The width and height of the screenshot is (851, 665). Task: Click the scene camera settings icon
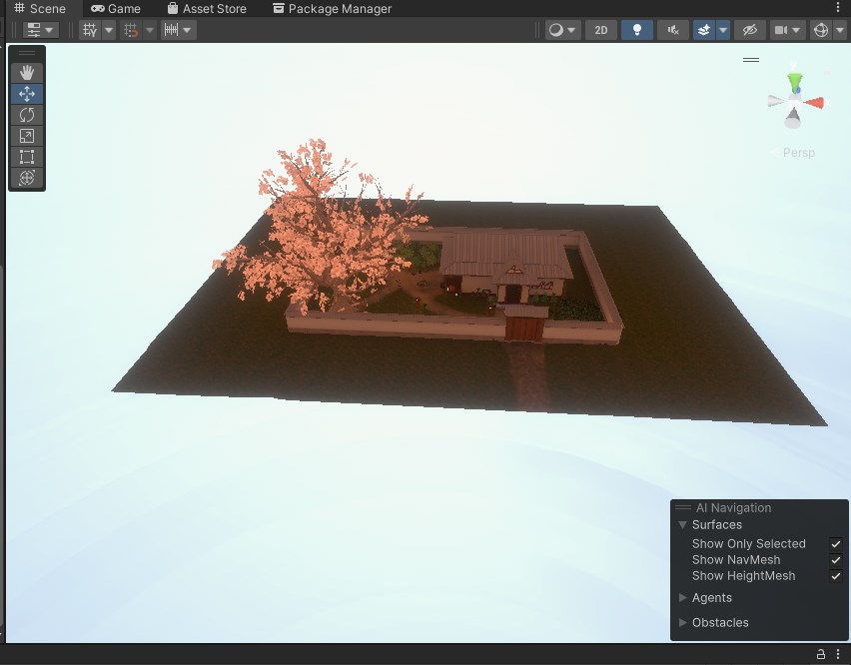point(780,30)
